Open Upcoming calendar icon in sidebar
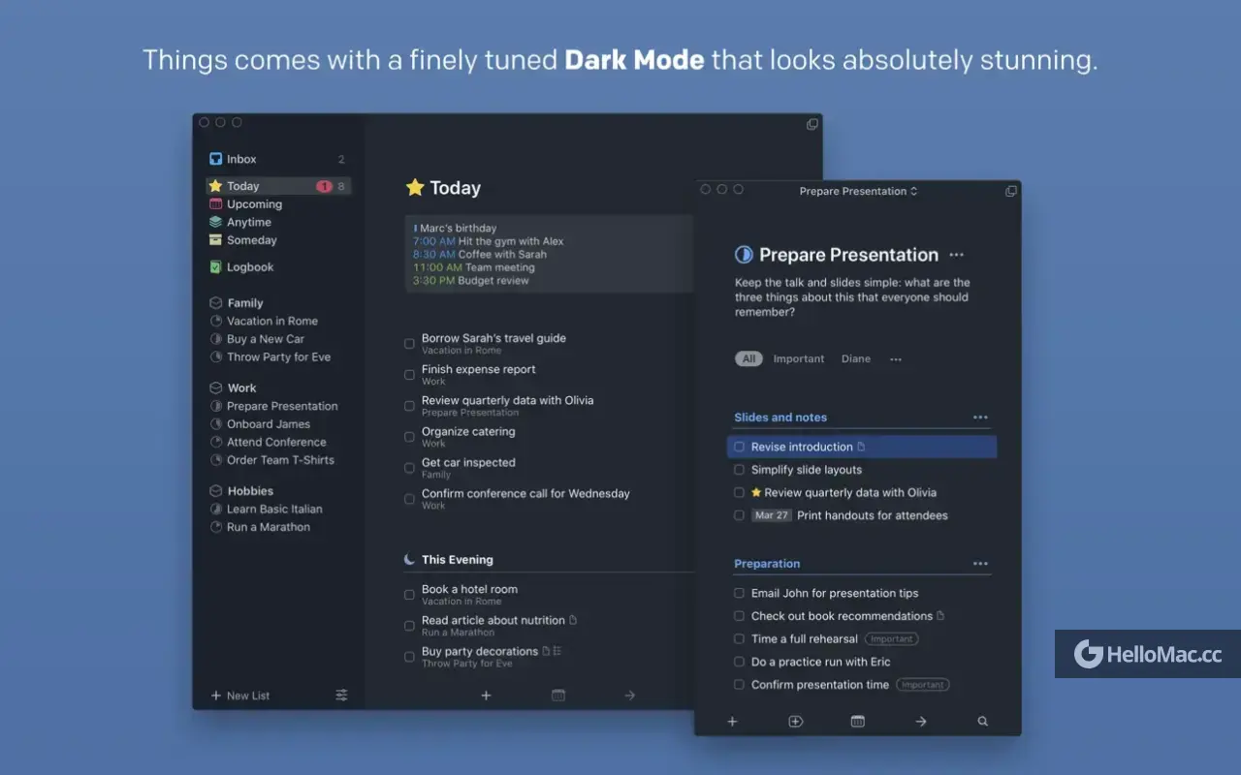The width and height of the screenshot is (1241, 775). (x=216, y=204)
